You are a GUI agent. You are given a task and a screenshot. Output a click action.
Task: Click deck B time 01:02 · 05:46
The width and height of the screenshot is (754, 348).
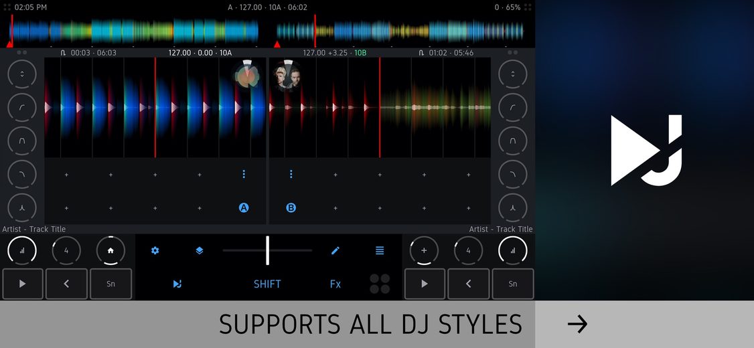coord(451,53)
